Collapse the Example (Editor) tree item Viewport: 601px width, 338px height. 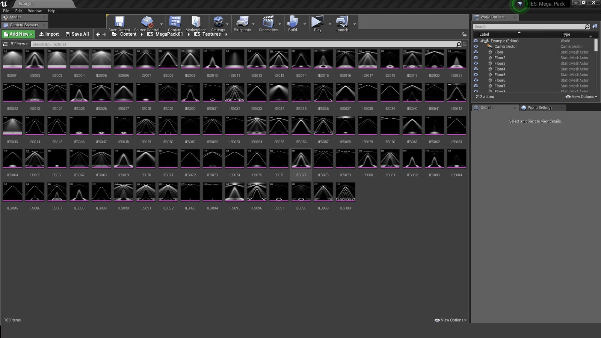tap(481, 41)
